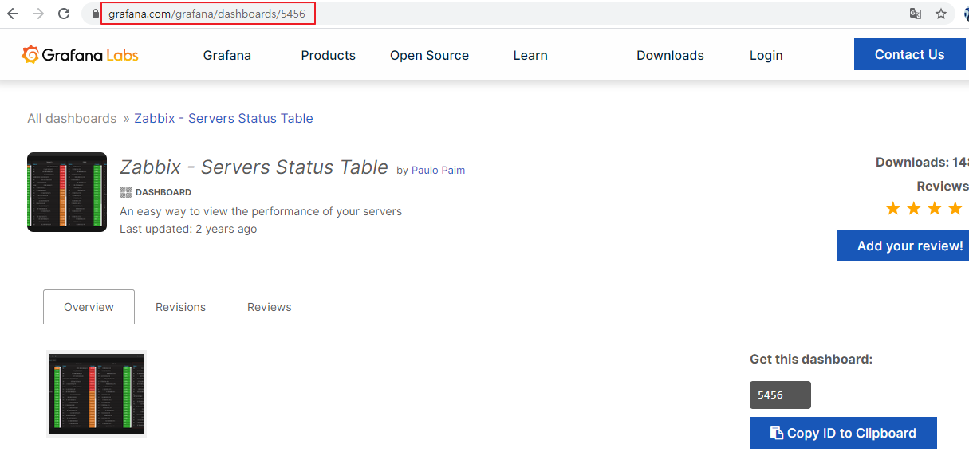
Task: Switch to the Reviews tab
Action: pos(269,307)
